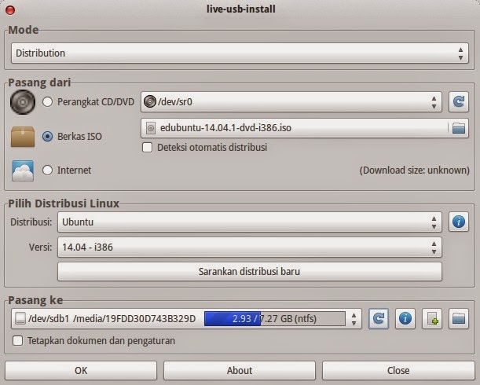The width and height of the screenshot is (480, 385).
Task: Click Sarankan distribusi baru button
Action: click(250, 271)
